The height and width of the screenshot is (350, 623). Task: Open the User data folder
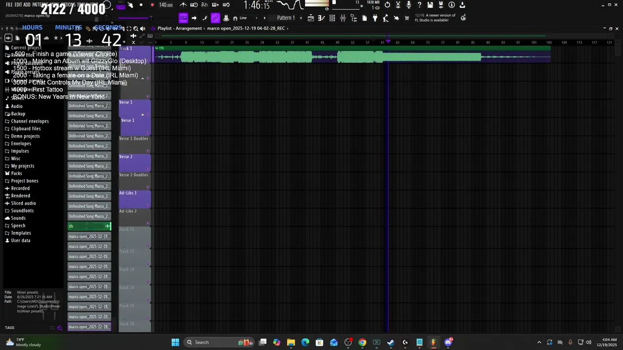pos(20,241)
